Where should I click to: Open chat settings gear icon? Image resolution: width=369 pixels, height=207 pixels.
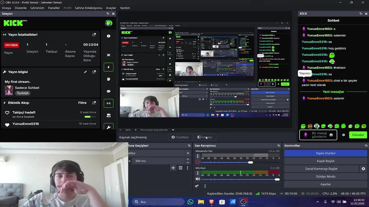[343, 135]
